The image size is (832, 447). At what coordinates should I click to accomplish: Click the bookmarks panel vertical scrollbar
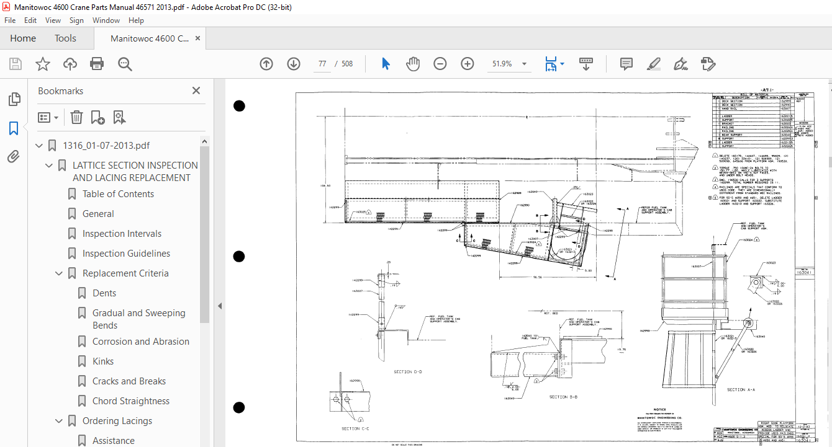[205, 236]
